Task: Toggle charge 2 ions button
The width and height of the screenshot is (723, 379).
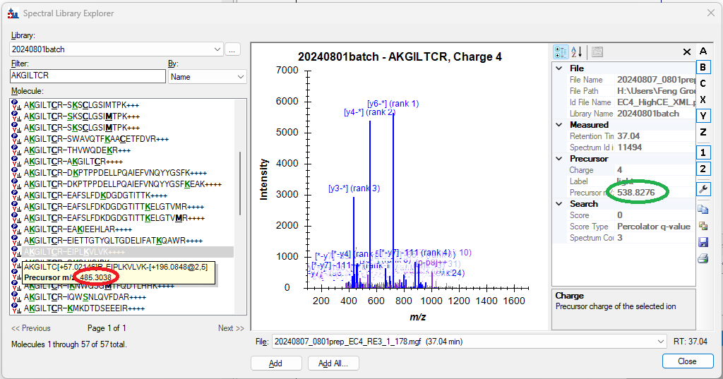Action: pos(703,169)
